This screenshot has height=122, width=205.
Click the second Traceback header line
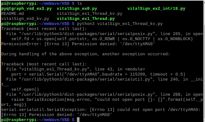click(x=44, y=64)
